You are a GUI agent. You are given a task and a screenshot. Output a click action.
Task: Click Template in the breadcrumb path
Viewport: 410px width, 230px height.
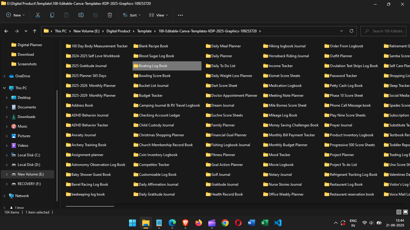point(144,31)
